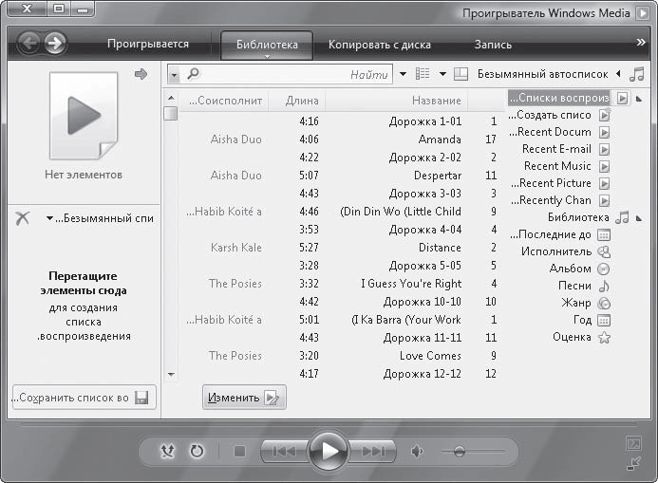Click the disc icon beside Альбом
The width and height of the screenshot is (658, 483).
pos(604,269)
